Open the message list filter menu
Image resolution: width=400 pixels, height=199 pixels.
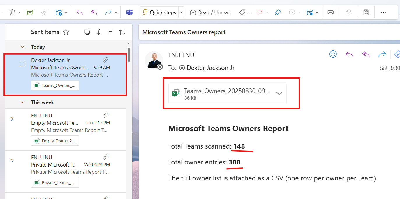click(x=110, y=32)
